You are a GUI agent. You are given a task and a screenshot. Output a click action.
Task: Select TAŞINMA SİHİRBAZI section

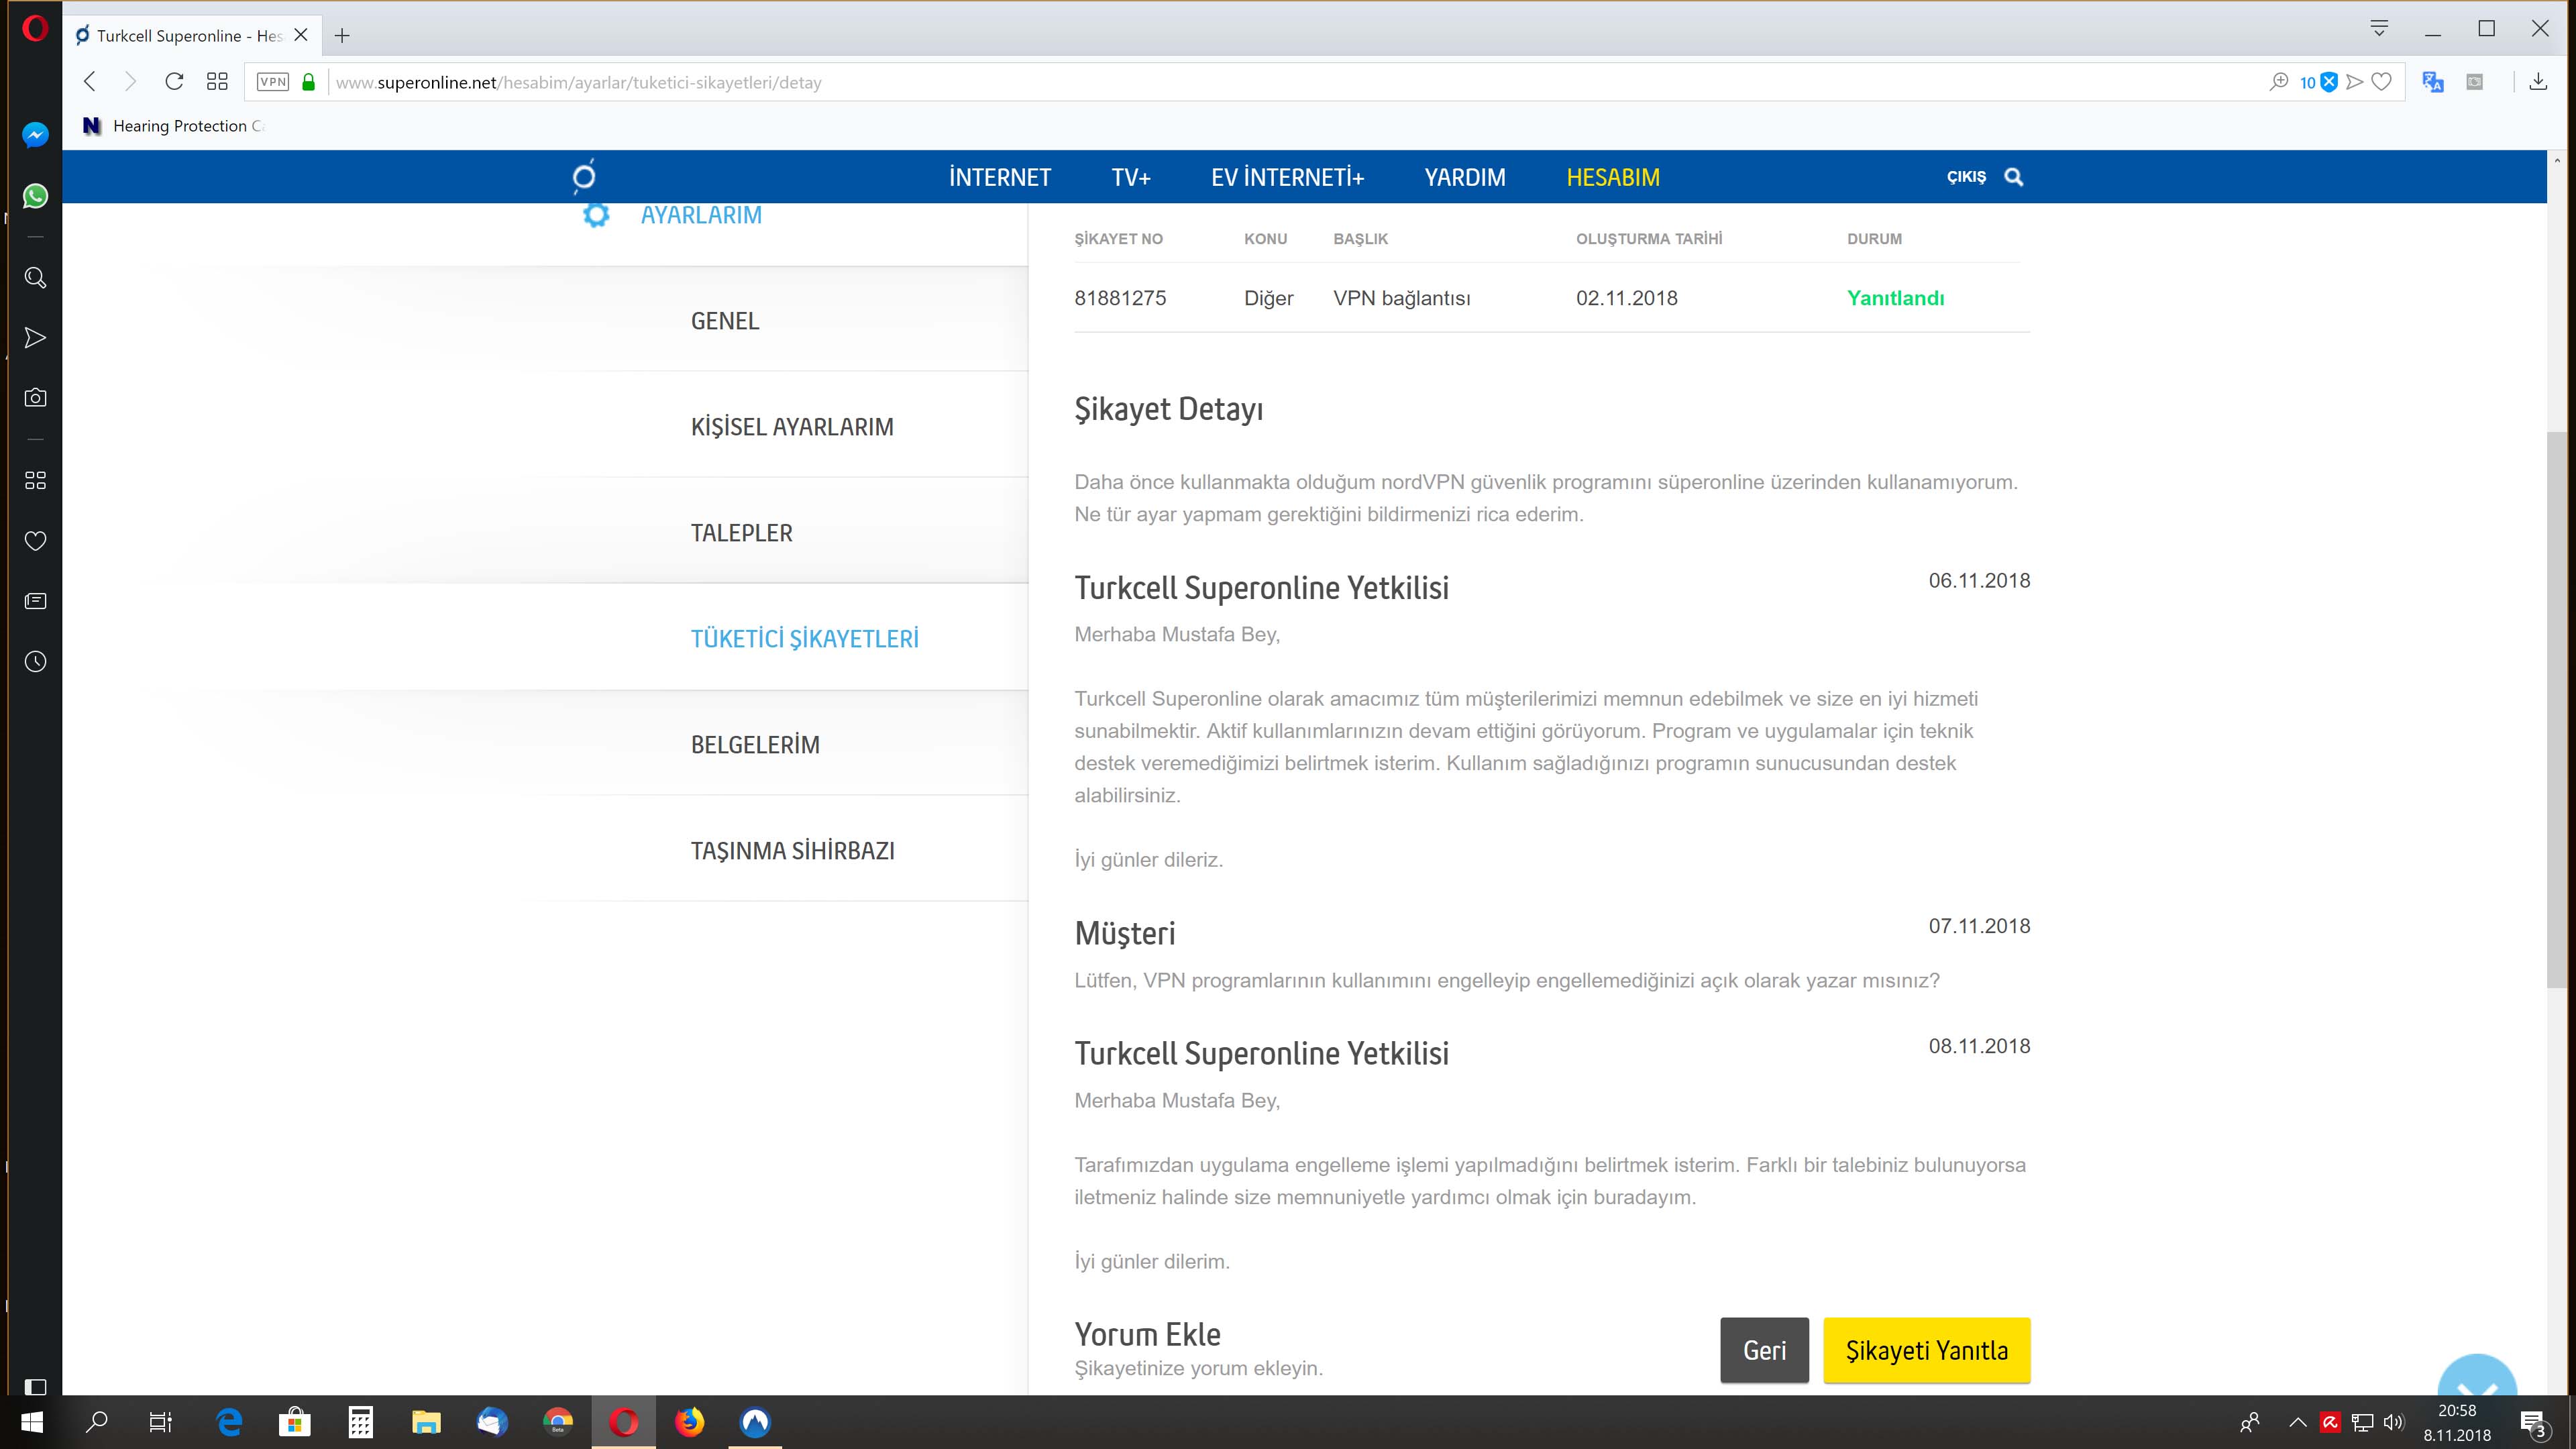click(x=792, y=851)
